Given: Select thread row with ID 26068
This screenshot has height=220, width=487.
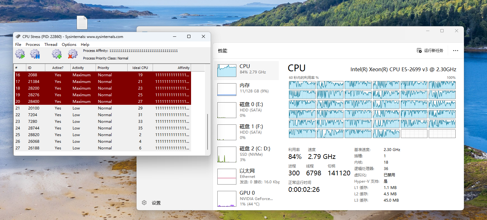Looking at the screenshot, I should tap(102, 141).
